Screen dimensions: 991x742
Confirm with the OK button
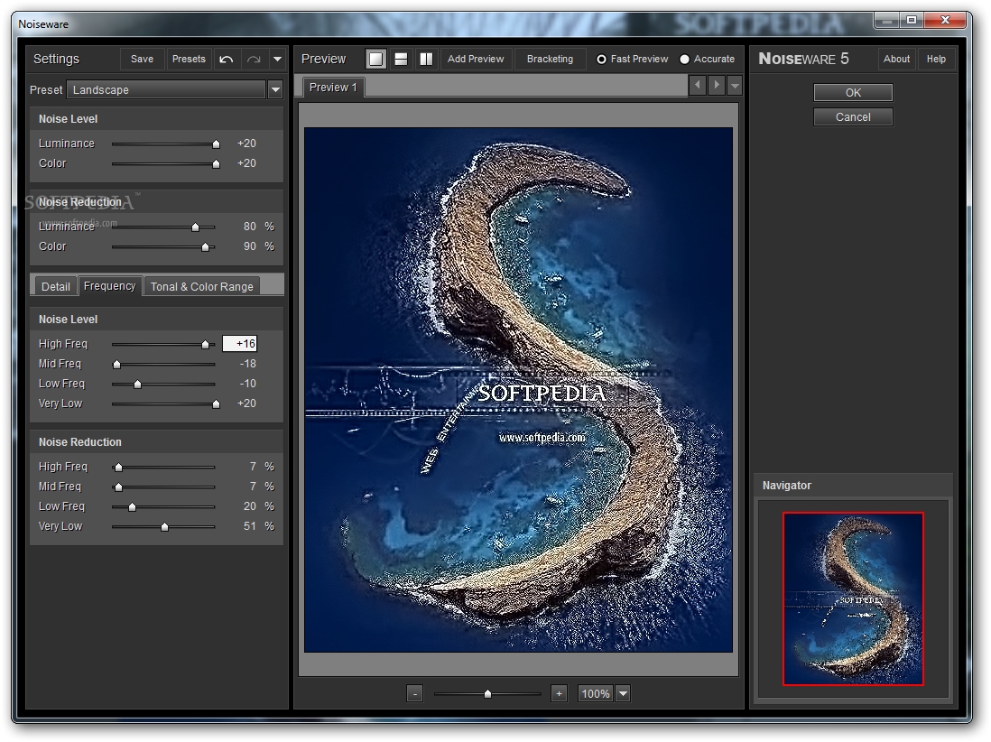tap(853, 92)
